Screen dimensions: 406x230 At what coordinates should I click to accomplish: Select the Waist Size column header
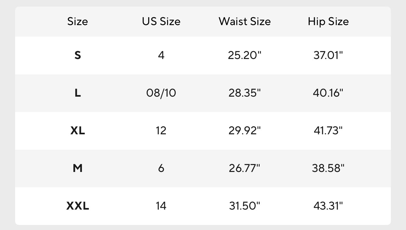245,21
